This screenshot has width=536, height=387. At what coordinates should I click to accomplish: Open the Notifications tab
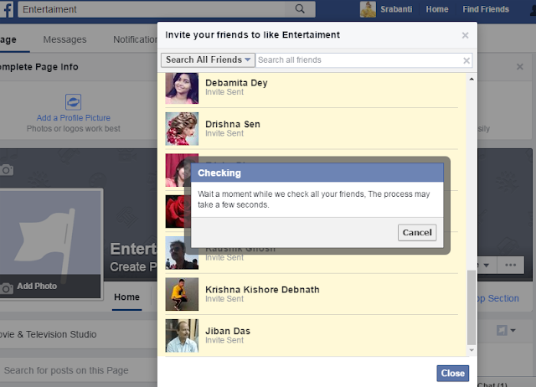[x=135, y=39]
